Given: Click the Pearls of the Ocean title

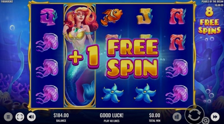Looking at the screenshot, I should (212, 2).
